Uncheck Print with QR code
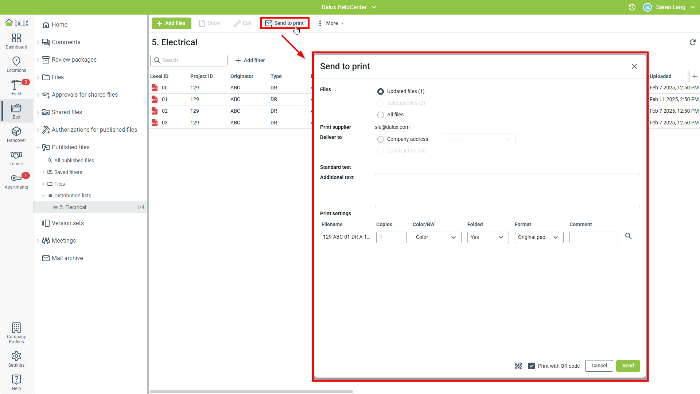The image size is (700, 394). click(532, 366)
